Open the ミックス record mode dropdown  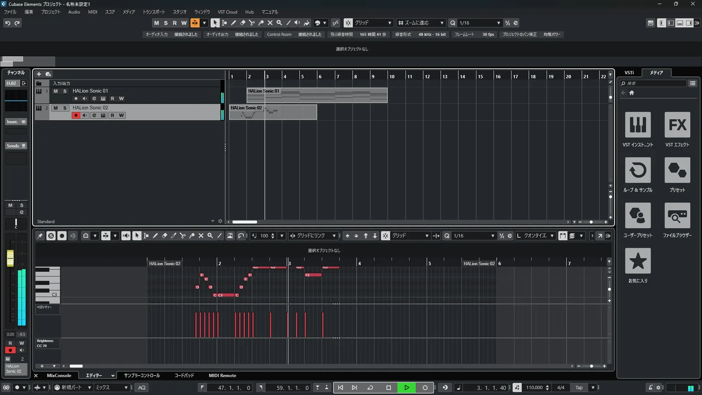coord(126,387)
